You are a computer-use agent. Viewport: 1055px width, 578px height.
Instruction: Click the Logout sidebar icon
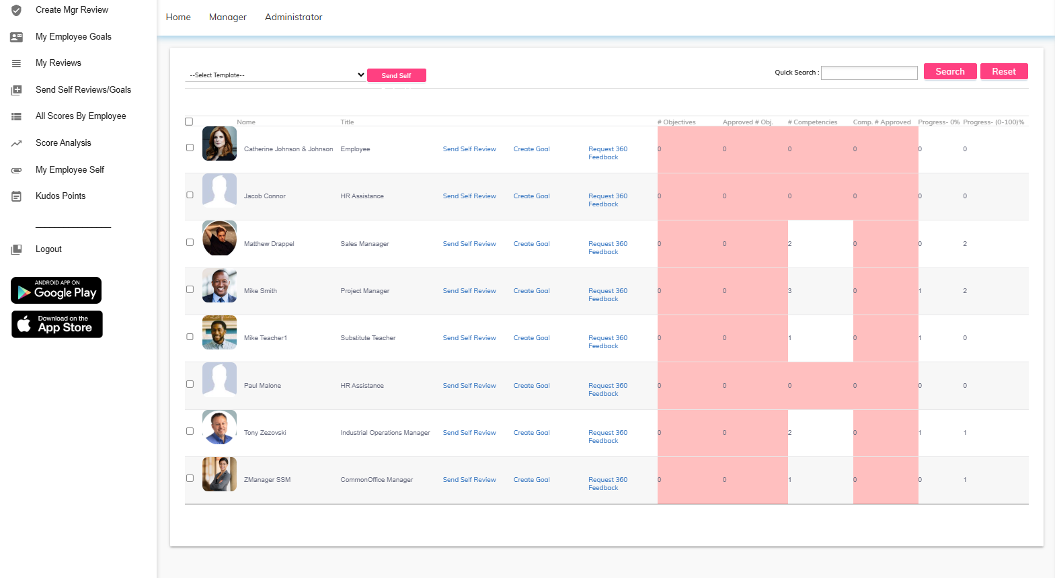pyautogui.click(x=17, y=249)
